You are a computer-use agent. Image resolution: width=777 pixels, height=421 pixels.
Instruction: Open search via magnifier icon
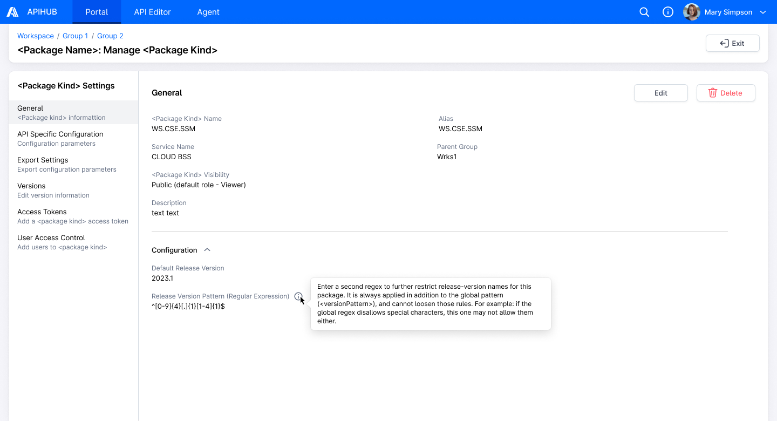click(644, 12)
